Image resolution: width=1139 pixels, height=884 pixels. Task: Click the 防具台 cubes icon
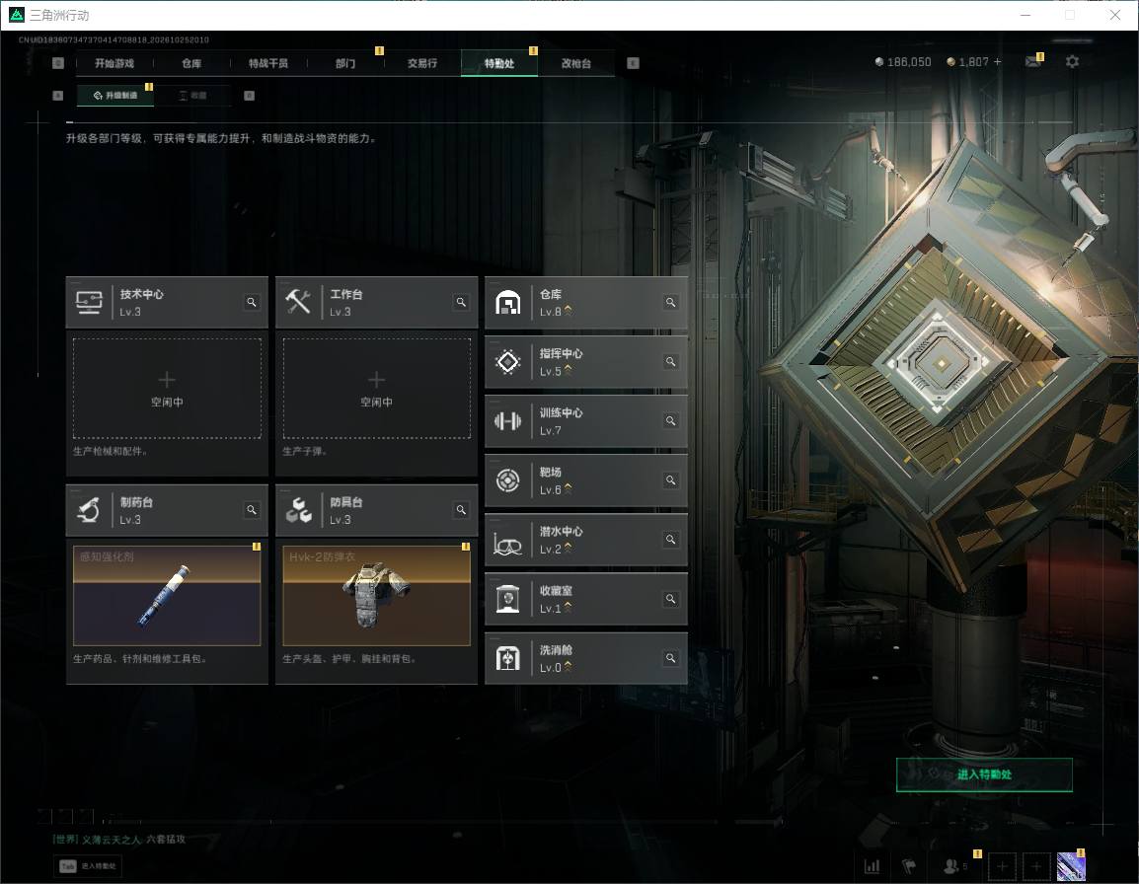tap(298, 510)
